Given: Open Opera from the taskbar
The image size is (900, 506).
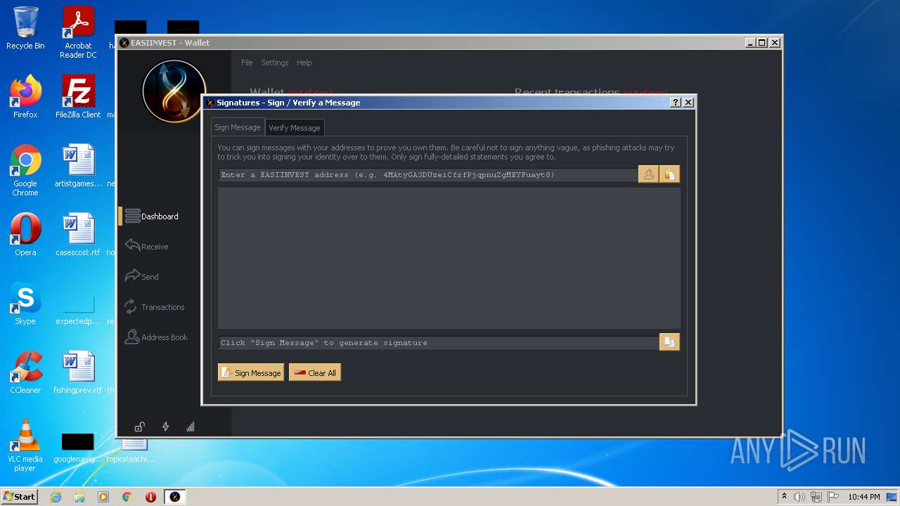Looking at the screenshot, I should point(150,497).
